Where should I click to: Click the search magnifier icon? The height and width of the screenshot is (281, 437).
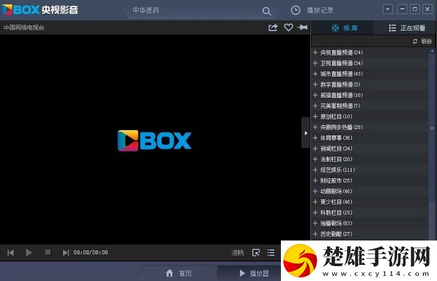pos(267,11)
